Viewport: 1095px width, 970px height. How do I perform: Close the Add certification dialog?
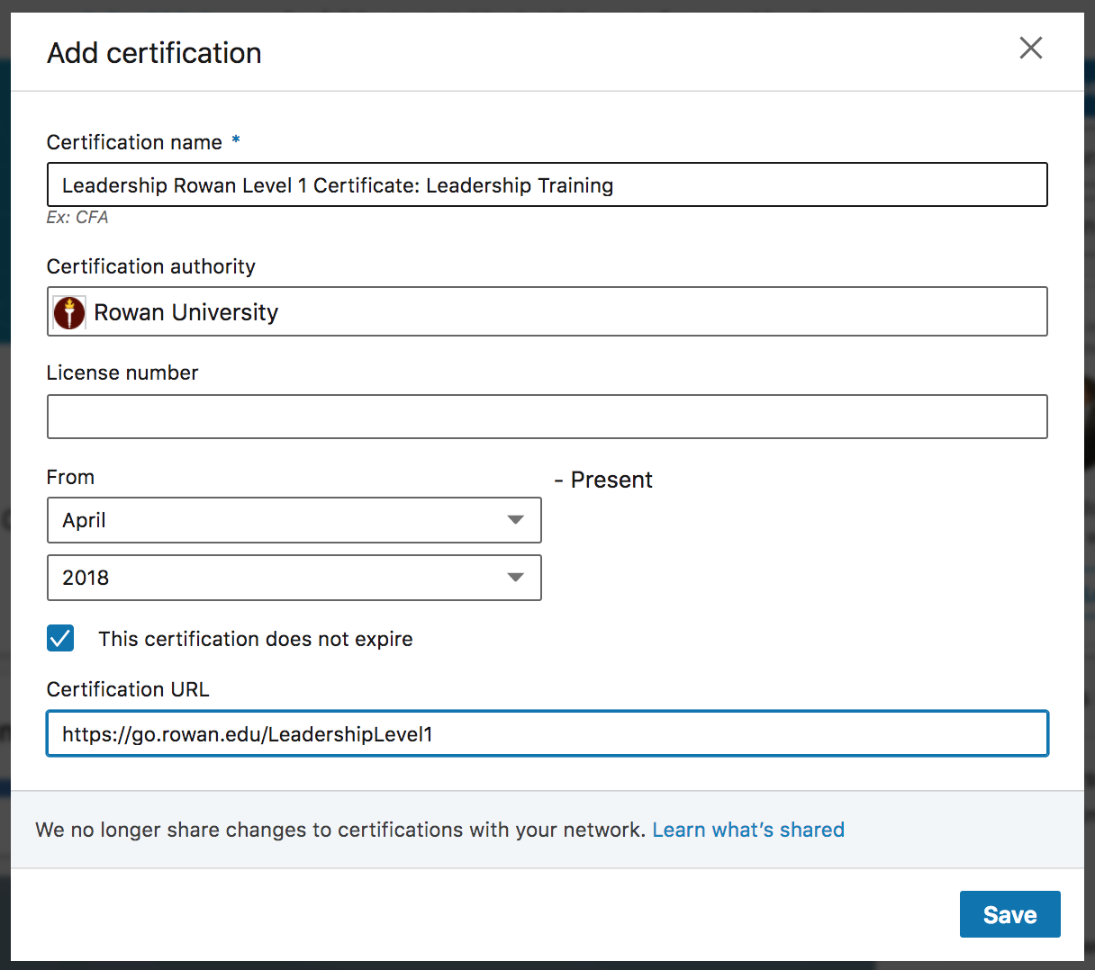pyautogui.click(x=1030, y=49)
